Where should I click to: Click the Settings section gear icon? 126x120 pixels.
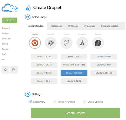(x=28, y=94)
